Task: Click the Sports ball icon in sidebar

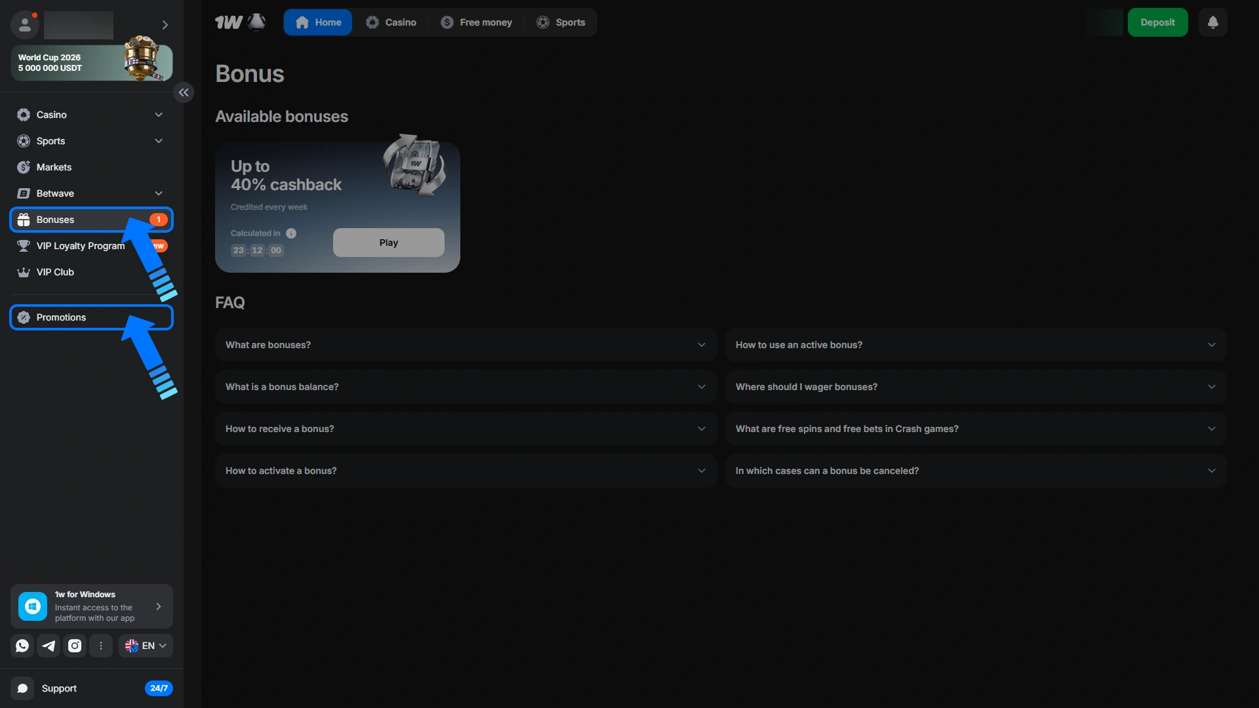Action: click(x=24, y=141)
